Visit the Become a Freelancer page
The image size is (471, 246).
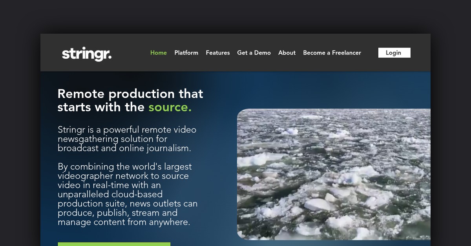coord(332,52)
